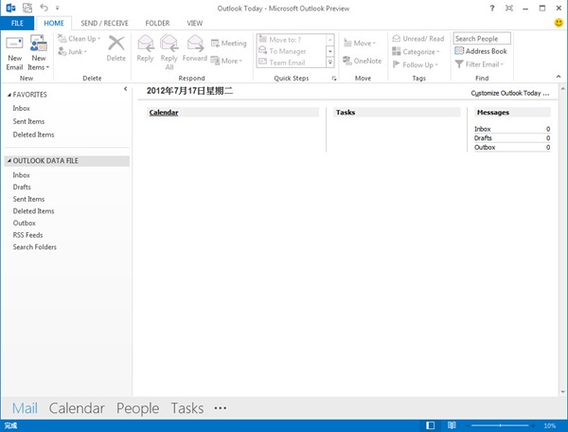Open the New Items menu
The image size is (568, 432).
pyautogui.click(x=39, y=53)
